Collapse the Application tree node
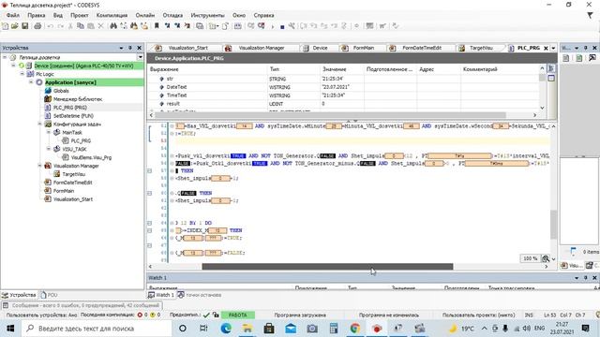 click(31, 82)
